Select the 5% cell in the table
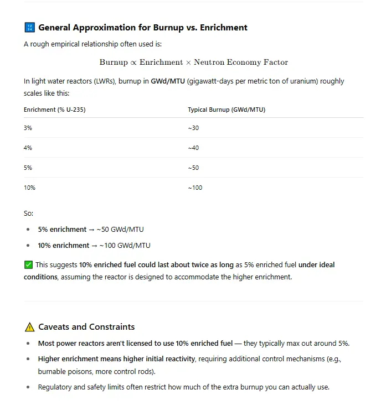 click(28, 168)
